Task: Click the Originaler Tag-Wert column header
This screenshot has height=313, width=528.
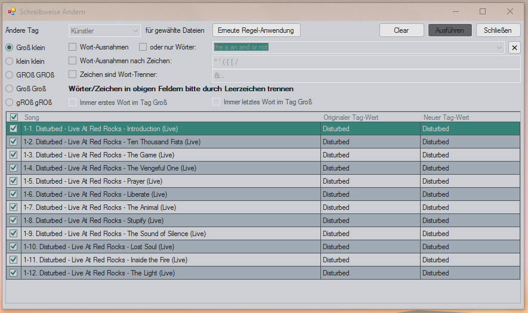Action: pos(371,117)
